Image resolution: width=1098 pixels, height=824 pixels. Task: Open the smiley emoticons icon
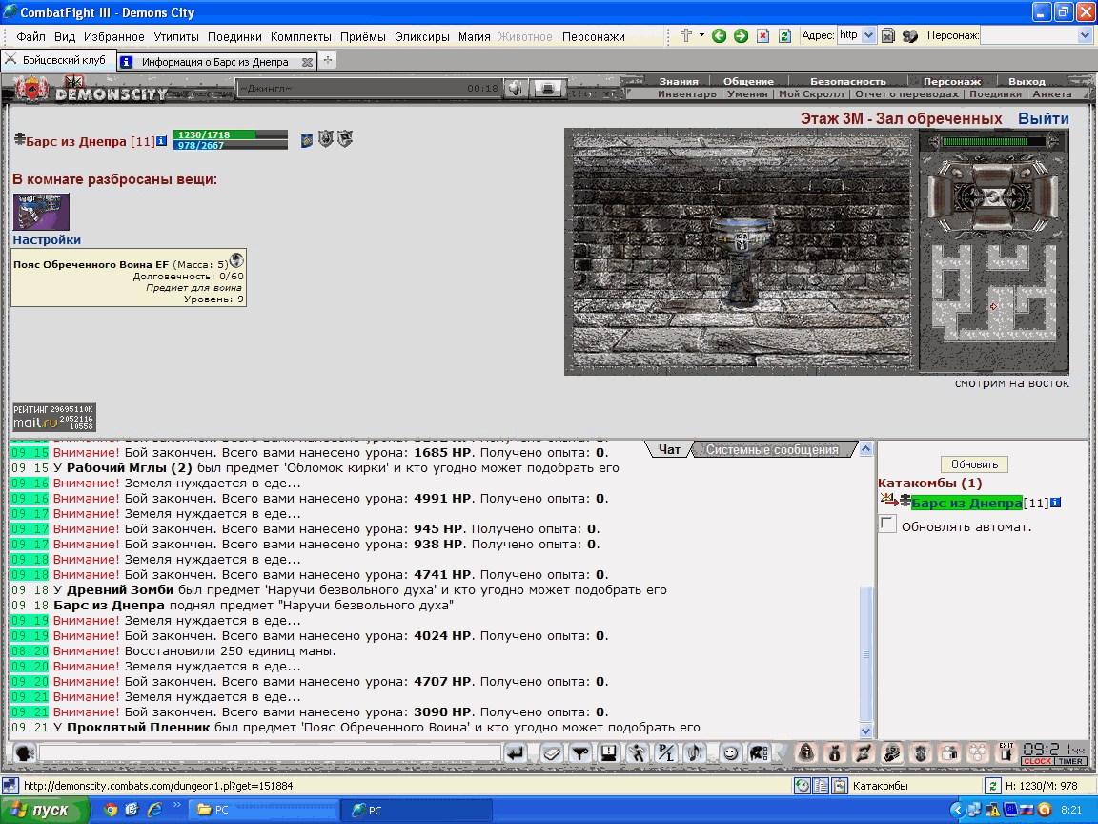point(730,753)
